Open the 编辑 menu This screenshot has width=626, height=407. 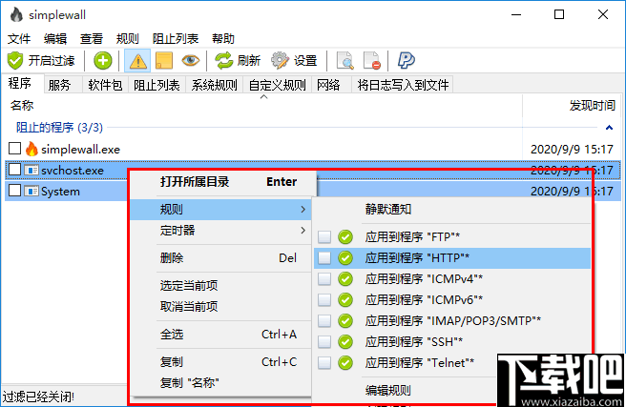(55, 39)
